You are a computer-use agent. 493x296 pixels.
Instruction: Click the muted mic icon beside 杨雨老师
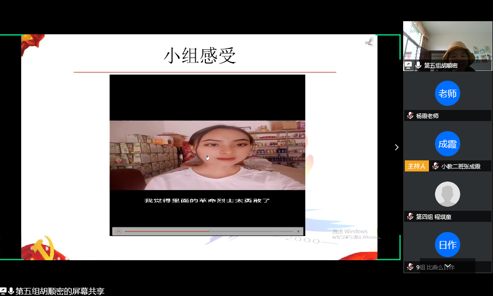410,116
